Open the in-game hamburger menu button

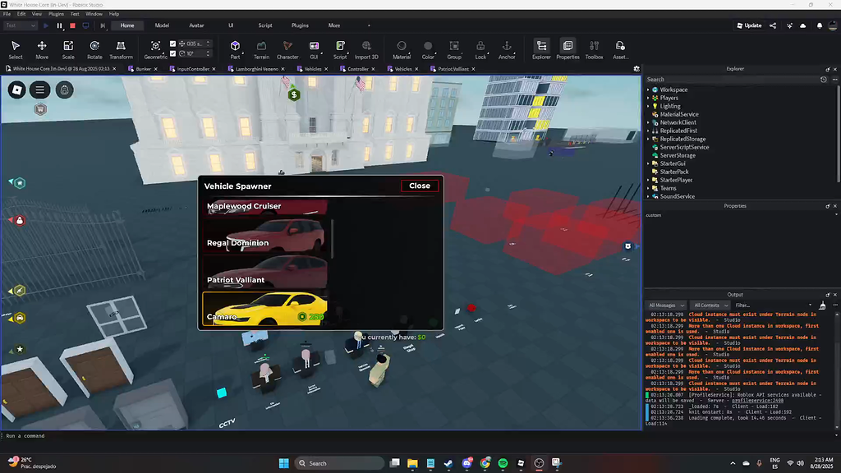point(39,90)
